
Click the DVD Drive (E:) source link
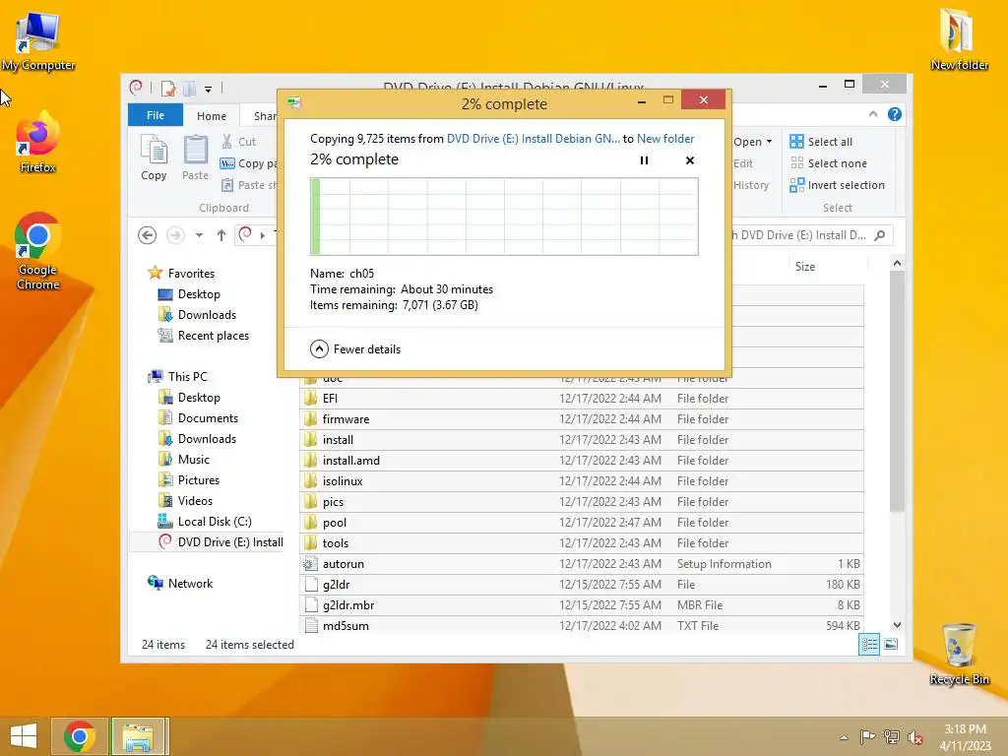533,139
